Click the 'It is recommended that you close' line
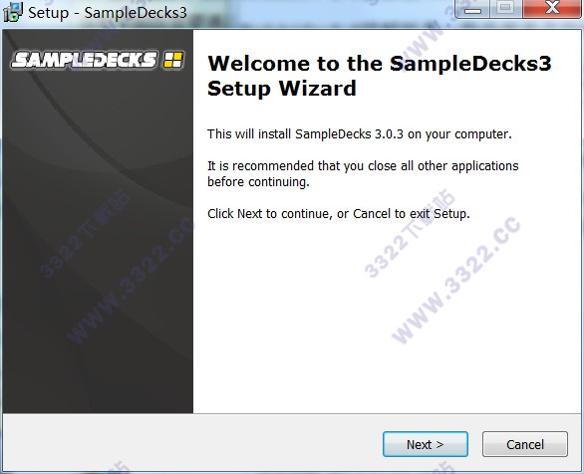Image resolution: width=584 pixels, height=474 pixels. (363, 166)
